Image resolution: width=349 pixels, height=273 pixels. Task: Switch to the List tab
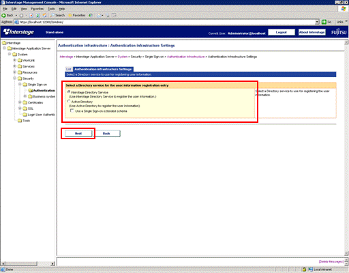point(69,69)
